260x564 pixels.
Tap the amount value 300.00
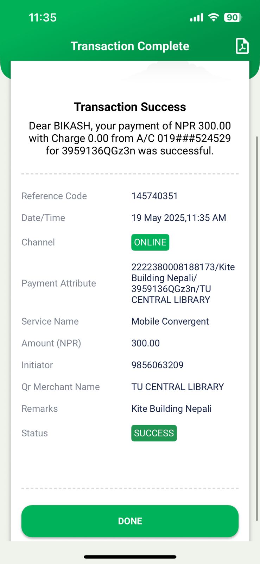(x=145, y=343)
